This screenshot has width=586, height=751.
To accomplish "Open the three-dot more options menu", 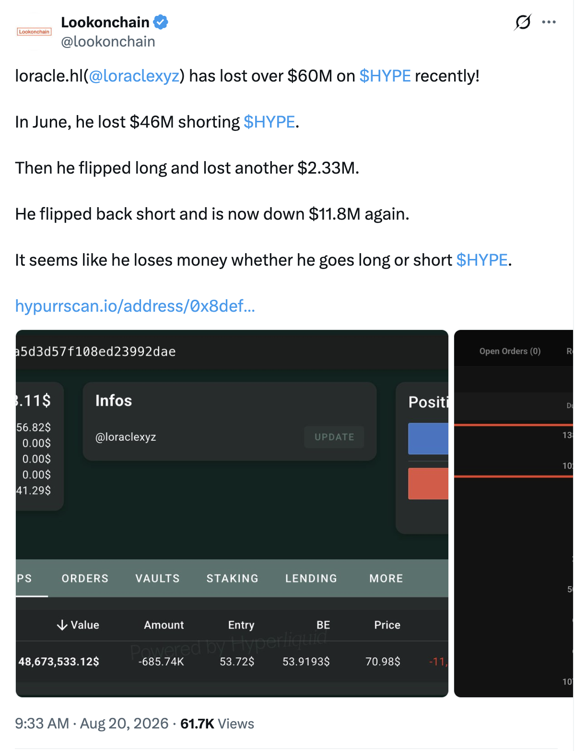I will (x=549, y=22).
